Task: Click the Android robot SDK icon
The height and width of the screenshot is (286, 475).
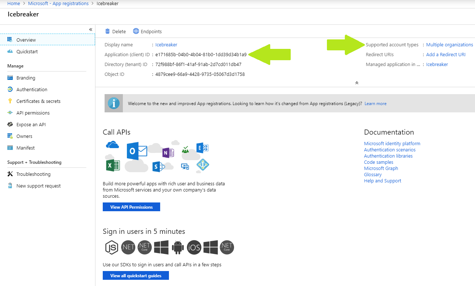Action: 178,247
